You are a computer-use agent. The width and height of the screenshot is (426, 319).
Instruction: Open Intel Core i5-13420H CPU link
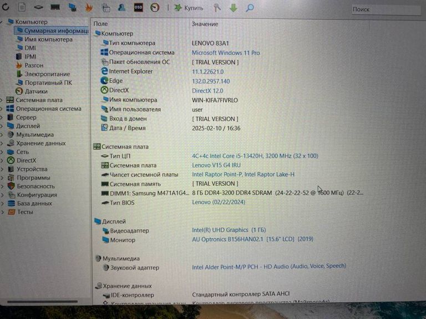(255, 156)
